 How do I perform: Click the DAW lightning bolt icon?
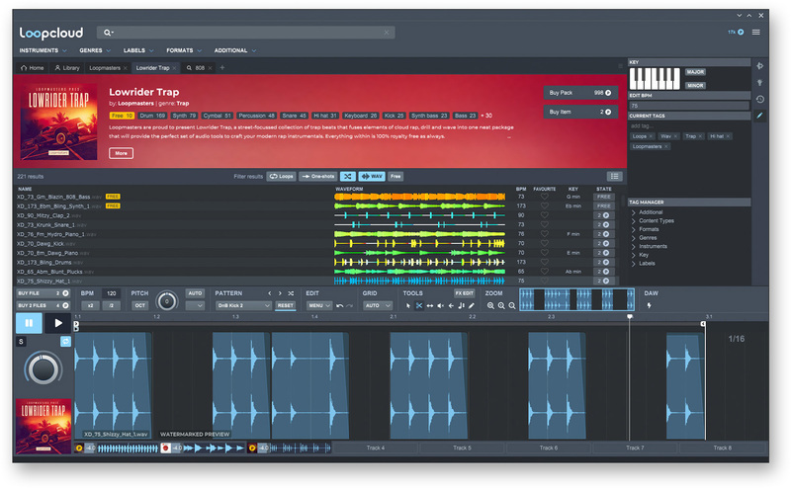coord(650,306)
